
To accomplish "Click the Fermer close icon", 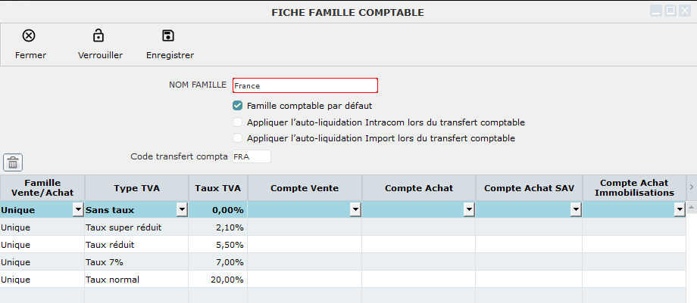I will coord(29,36).
